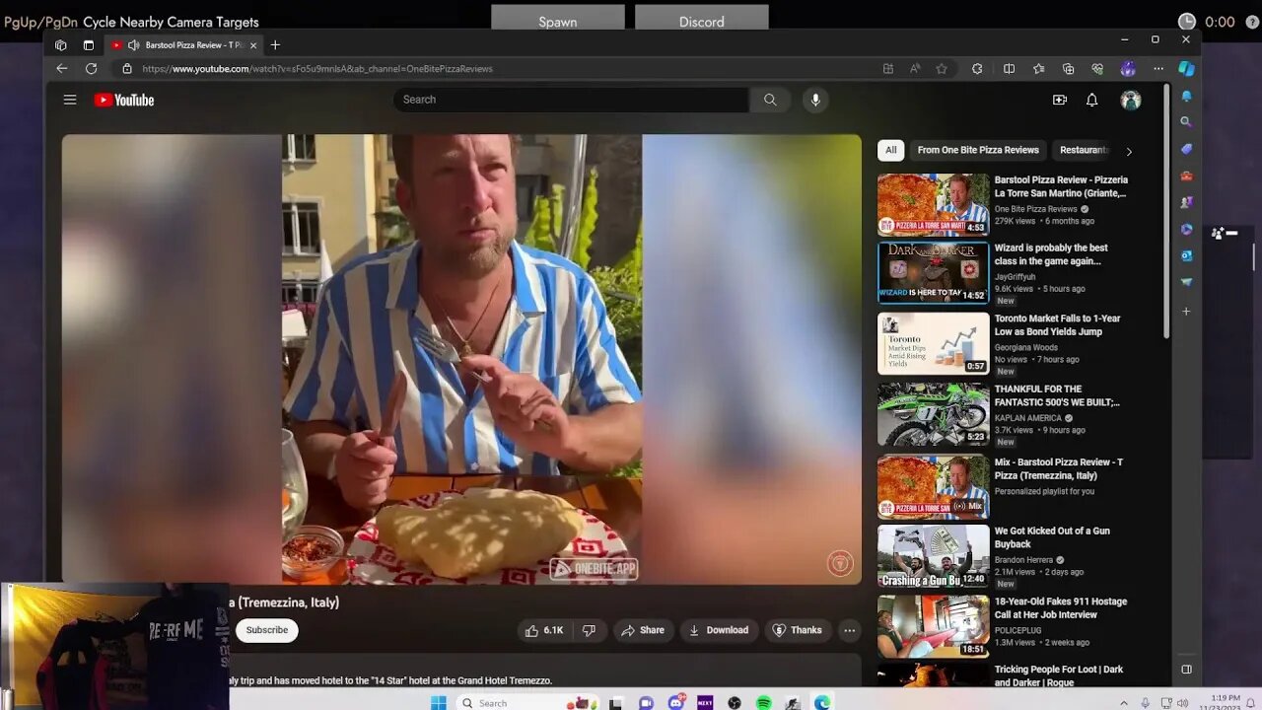Open YouTube notifications bell
The width and height of the screenshot is (1262, 710).
click(1092, 100)
